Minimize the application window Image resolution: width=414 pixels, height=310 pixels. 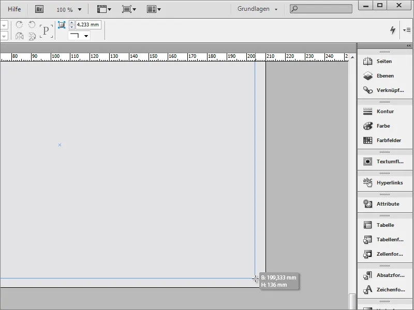[366, 6]
